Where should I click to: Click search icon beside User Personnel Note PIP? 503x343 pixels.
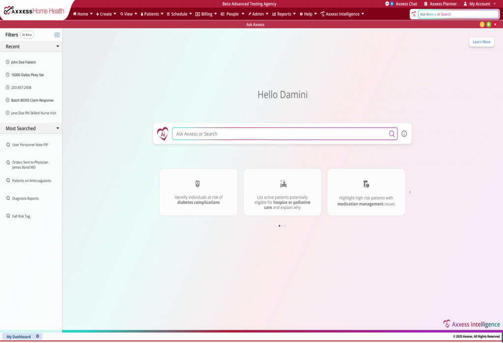click(8, 144)
